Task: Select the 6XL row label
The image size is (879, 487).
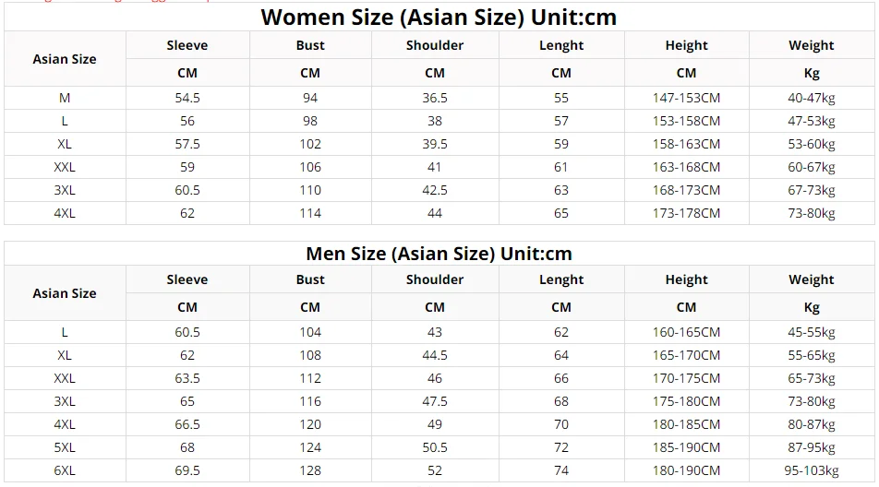Action: pyautogui.click(x=65, y=470)
